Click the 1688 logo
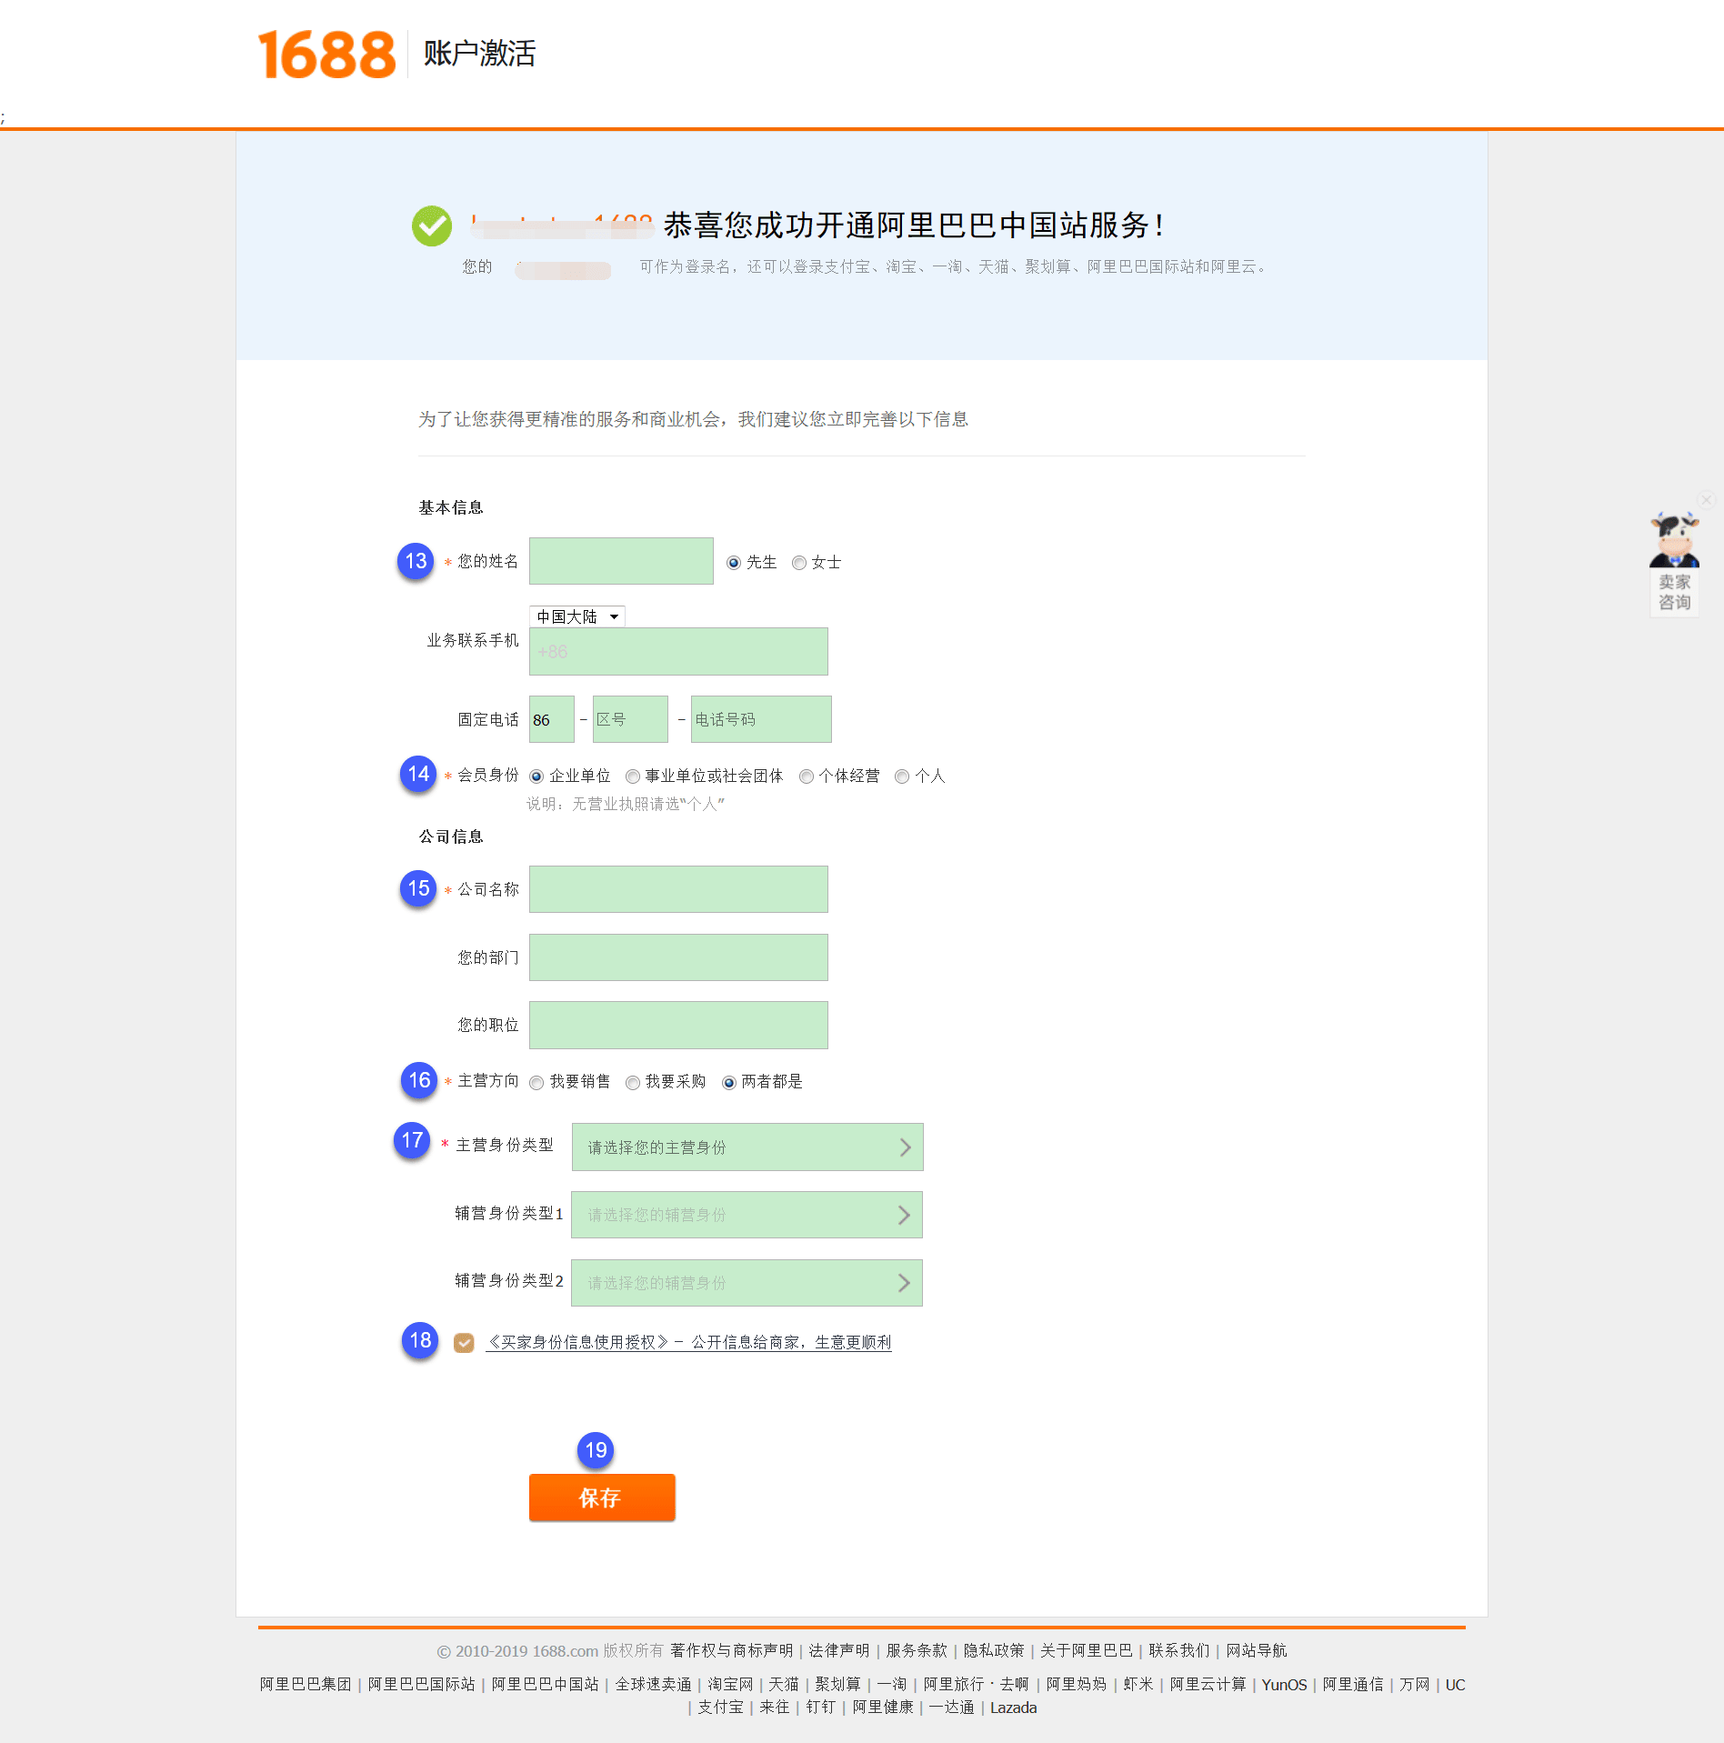Image resolution: width=1724 pixels, height=1743 pixels. click(x=324, y=56)
